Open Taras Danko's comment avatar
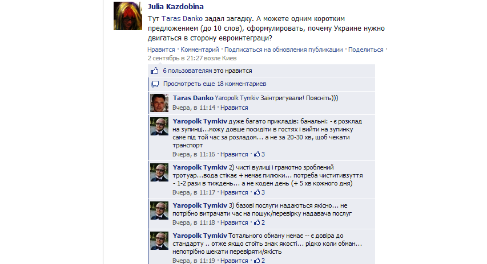Image resolution: width=487 pixels, height=264 pixels. pos(159,103)
